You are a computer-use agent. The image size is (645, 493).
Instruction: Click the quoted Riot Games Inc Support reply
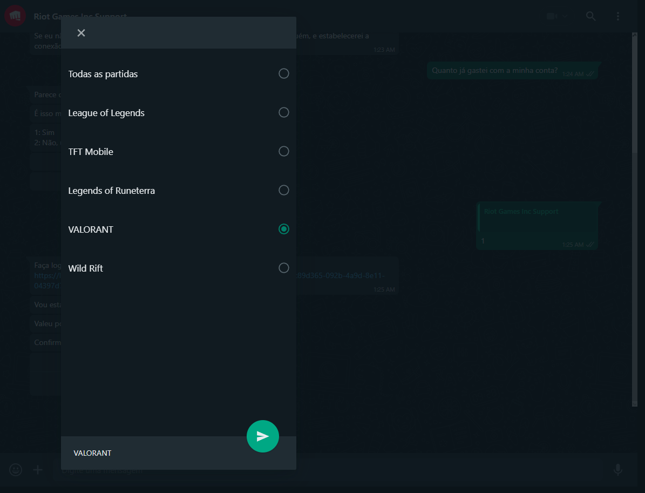click(537, 217)
